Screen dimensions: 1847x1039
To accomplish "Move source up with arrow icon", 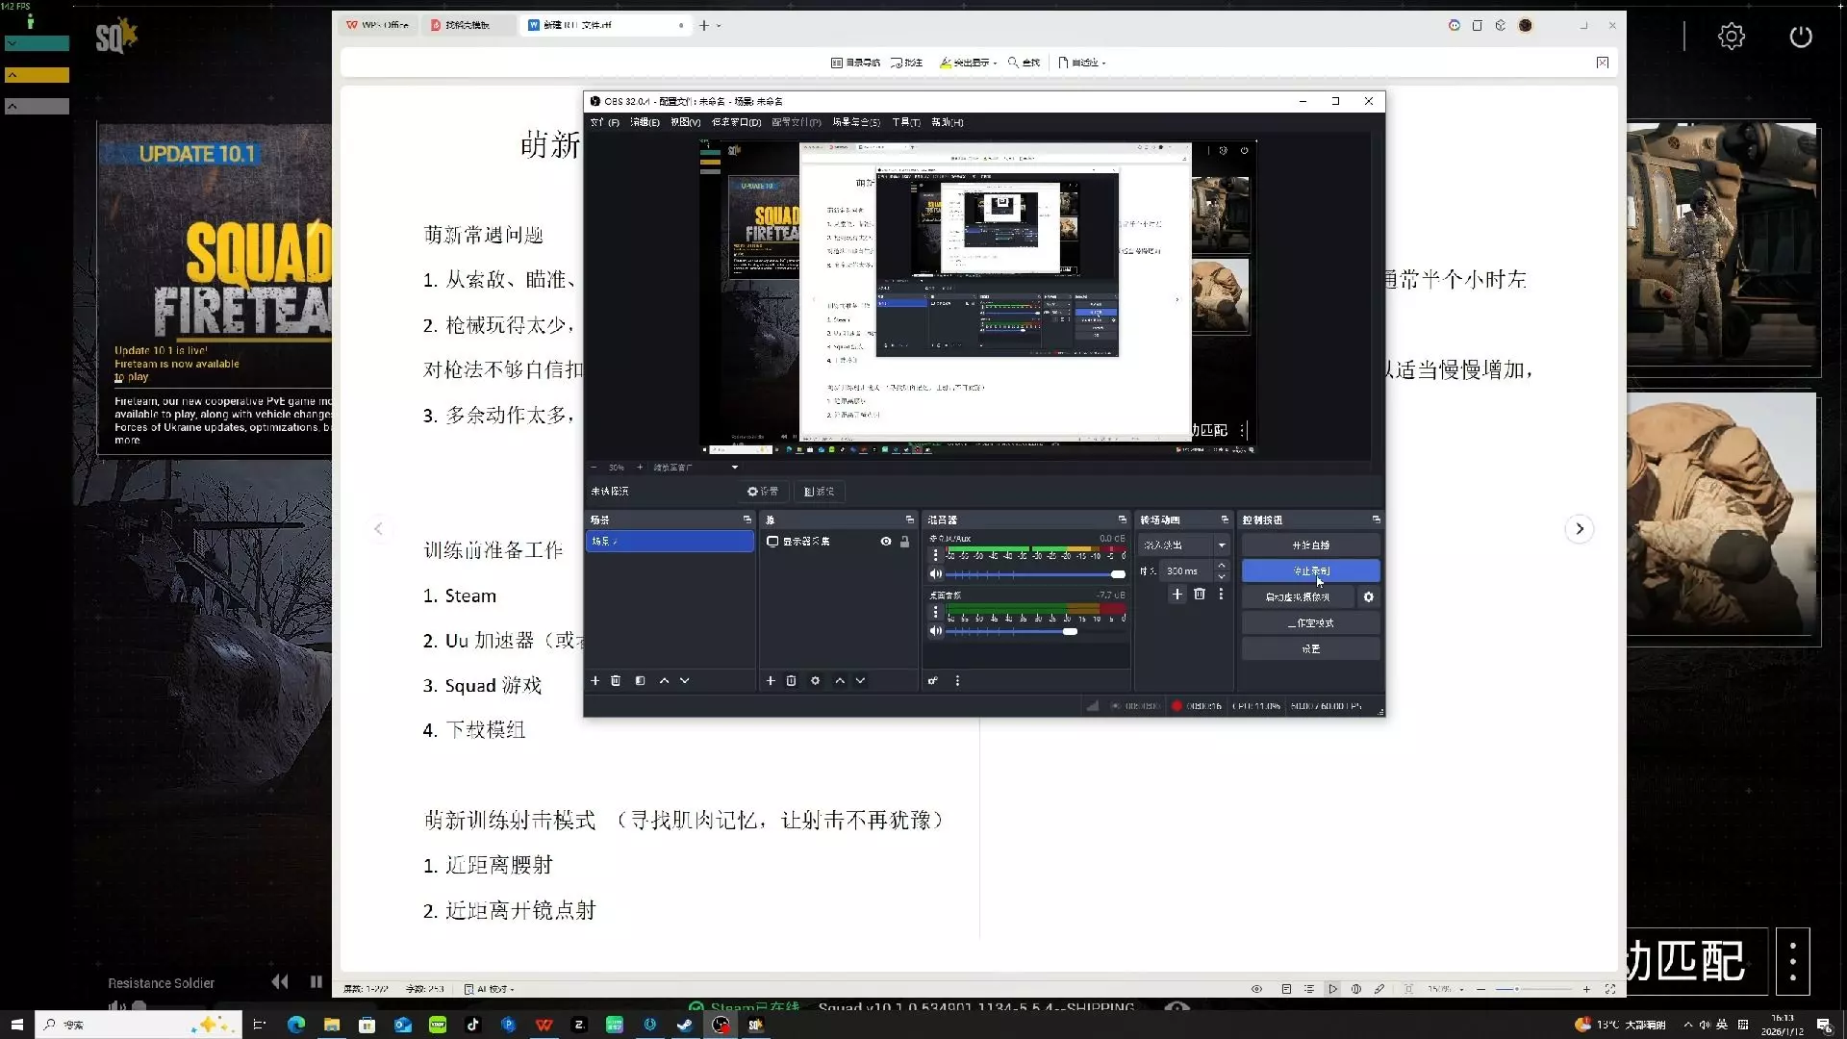I will [840, 680].
